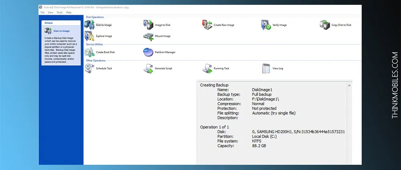401x170 pixels.
Task: Click the F:\DiskImage1\ location value
Action: (265, 99)
